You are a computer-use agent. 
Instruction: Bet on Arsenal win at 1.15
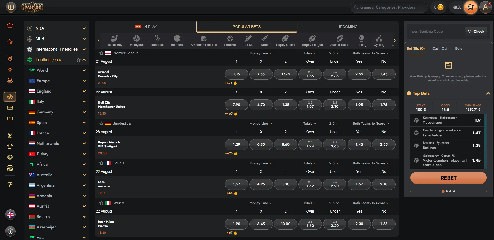coord(237,74)
